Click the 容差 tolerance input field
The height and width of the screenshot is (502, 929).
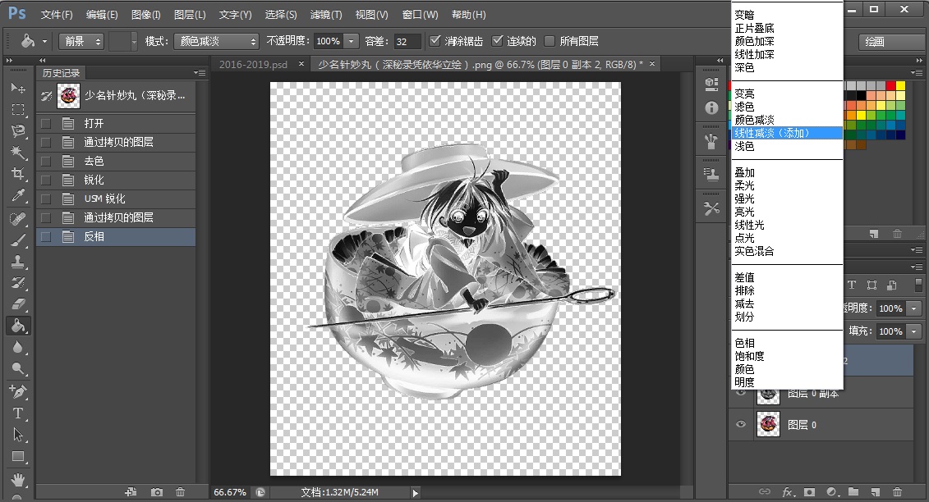click(x=407, y=41)
